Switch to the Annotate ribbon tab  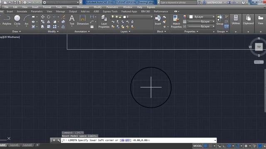coord(22,12)
